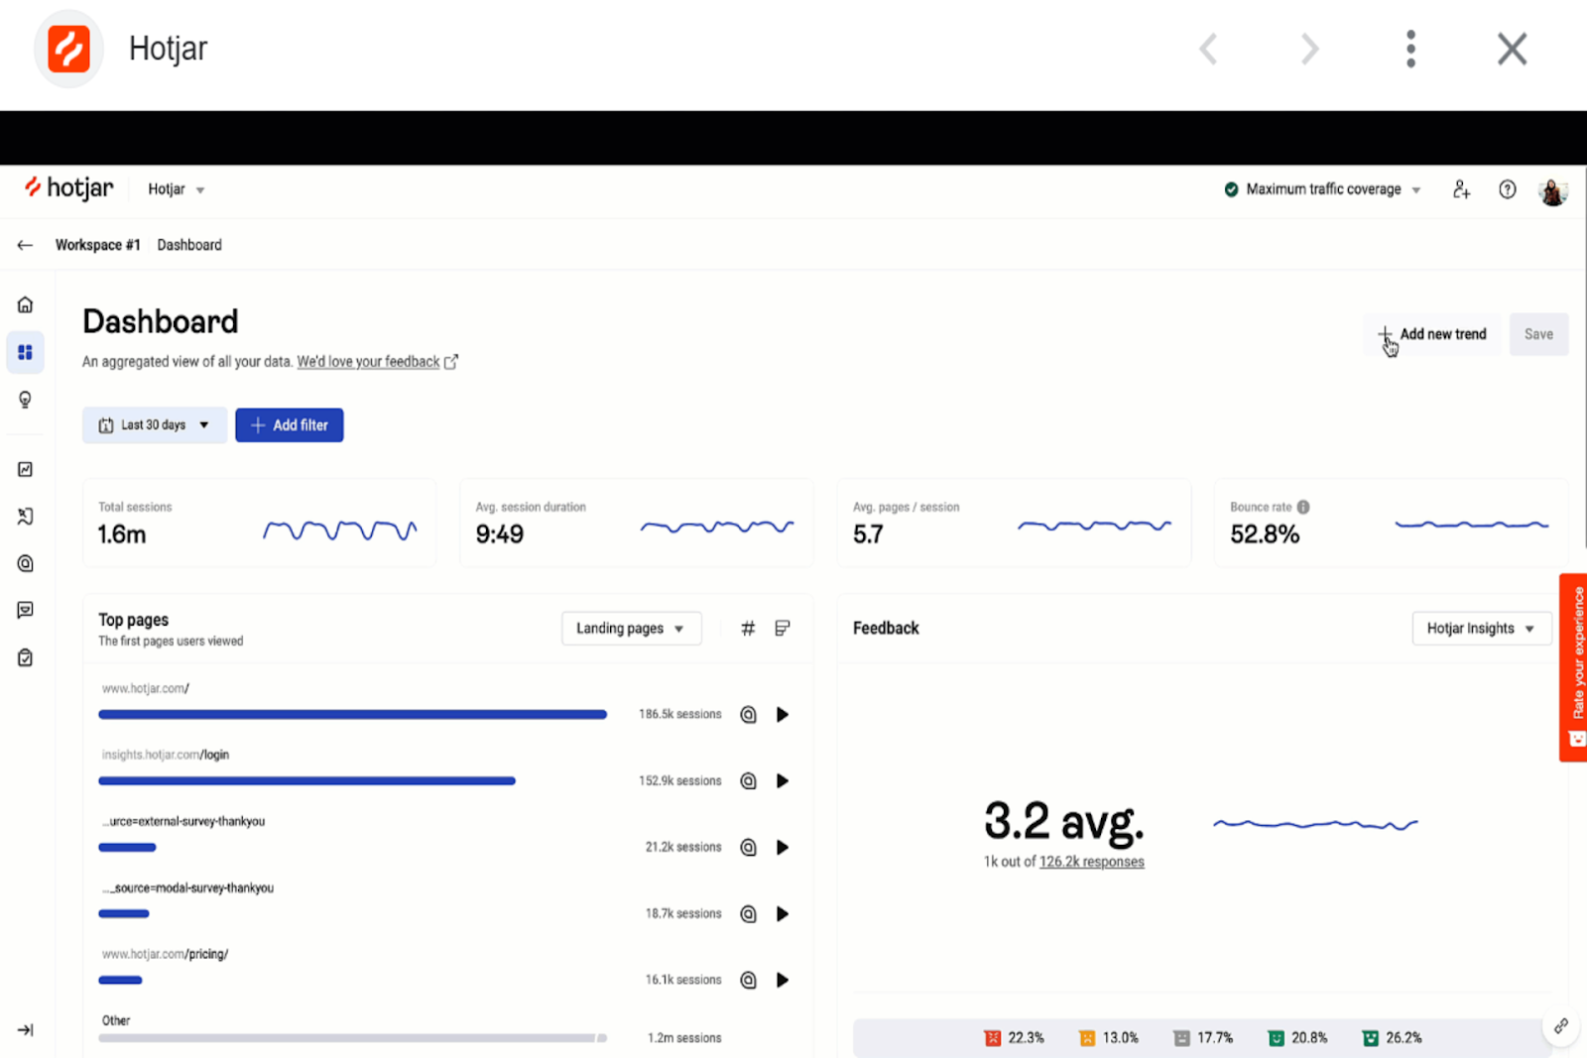
Task: Go to Workspace #1 breadcrumb
Action: tap(97, 245)
